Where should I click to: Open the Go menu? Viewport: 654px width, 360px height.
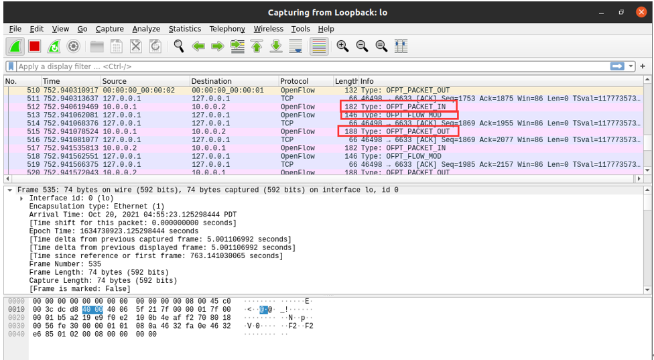(x=82, y=29)
